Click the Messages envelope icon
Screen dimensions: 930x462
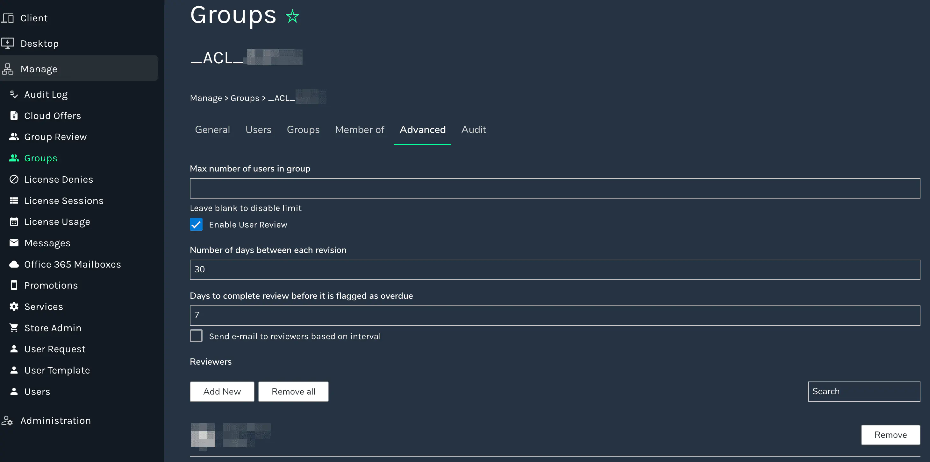click(x=14, y=243)
